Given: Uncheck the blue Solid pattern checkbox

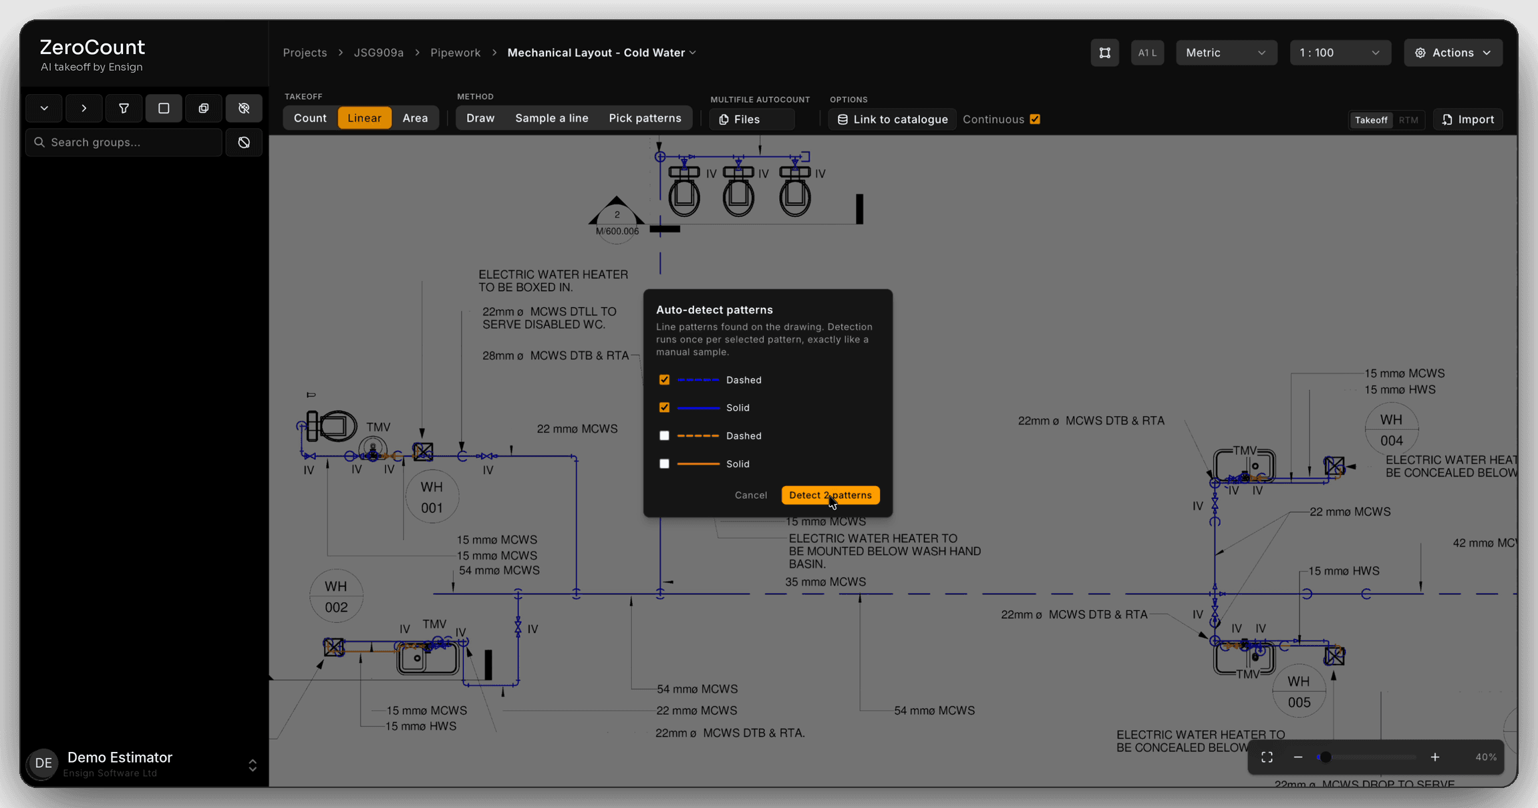Looking at the screenshot, I should coord(664,407).
